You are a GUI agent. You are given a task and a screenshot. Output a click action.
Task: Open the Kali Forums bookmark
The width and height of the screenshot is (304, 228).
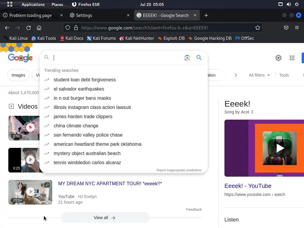click(102, 38)
